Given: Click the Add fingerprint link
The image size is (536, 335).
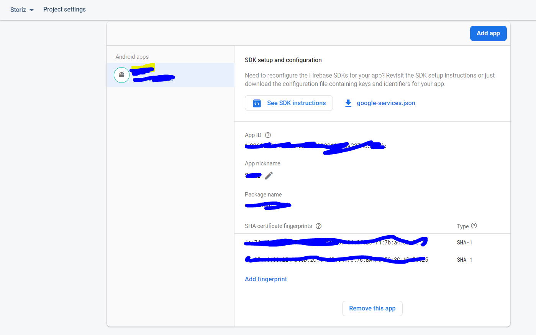Looking at the screenshot, I should coord(266,279).
